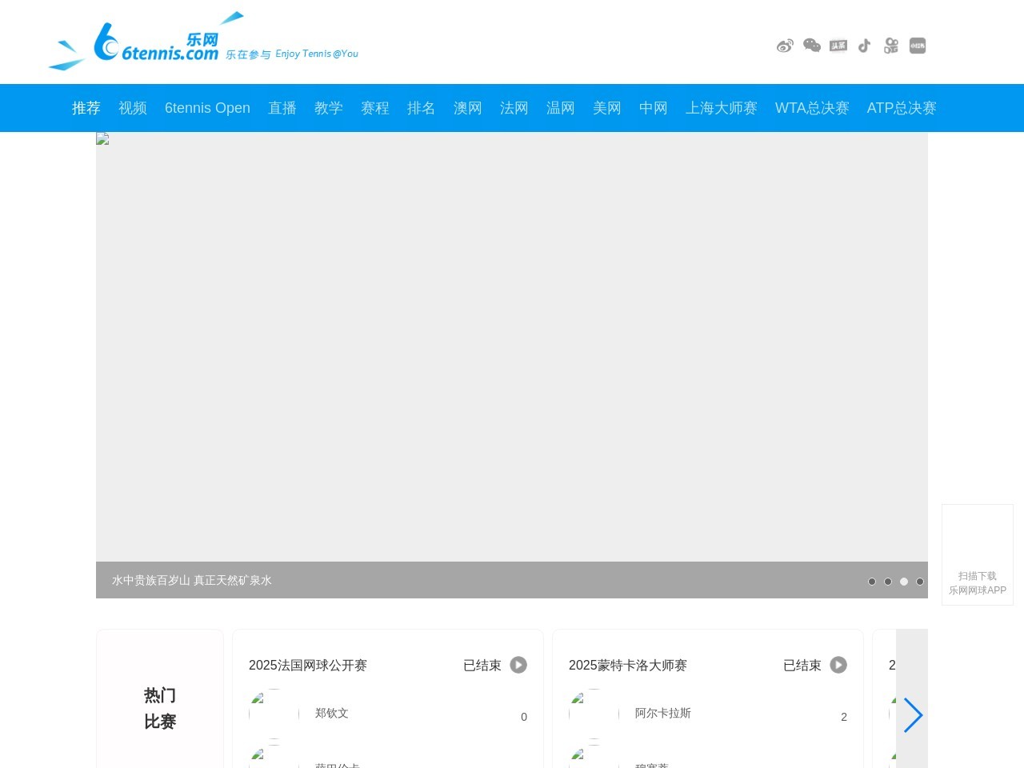Open the 视频 navigation tab
The height and width of the screenshot is (768, 1024).
pyautogui.click(x=133, y=108)
